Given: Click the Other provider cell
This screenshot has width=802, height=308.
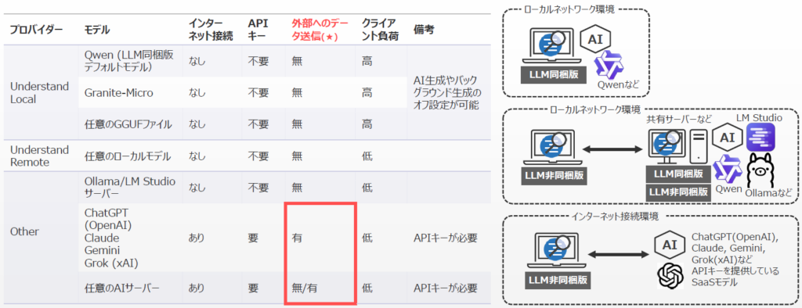Looking at the screenshot, I should (x=24, y=232).
